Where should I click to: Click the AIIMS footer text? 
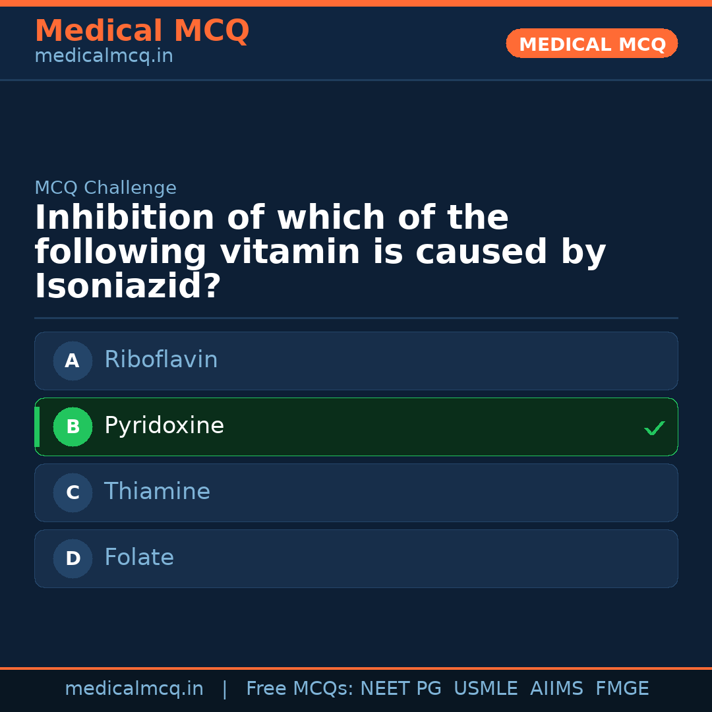(x=556, y=689)
